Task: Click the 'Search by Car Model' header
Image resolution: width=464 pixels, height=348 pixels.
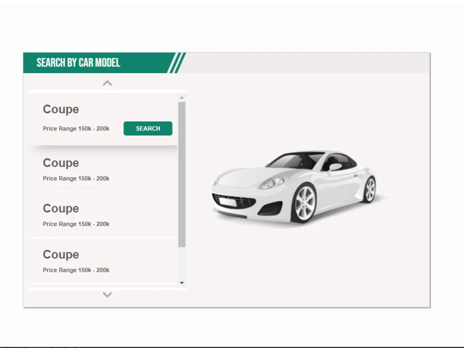Action: (78, 63)
